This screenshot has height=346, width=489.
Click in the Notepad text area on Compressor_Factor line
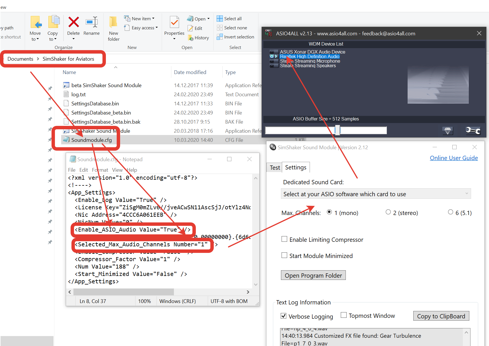(128, 259)
